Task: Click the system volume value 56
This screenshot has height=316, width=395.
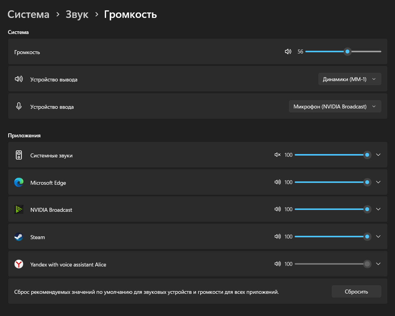Action: click(300, 52)
